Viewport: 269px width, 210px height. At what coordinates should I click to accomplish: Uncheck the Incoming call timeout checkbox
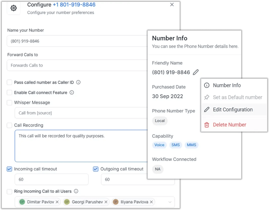[9, 169]
